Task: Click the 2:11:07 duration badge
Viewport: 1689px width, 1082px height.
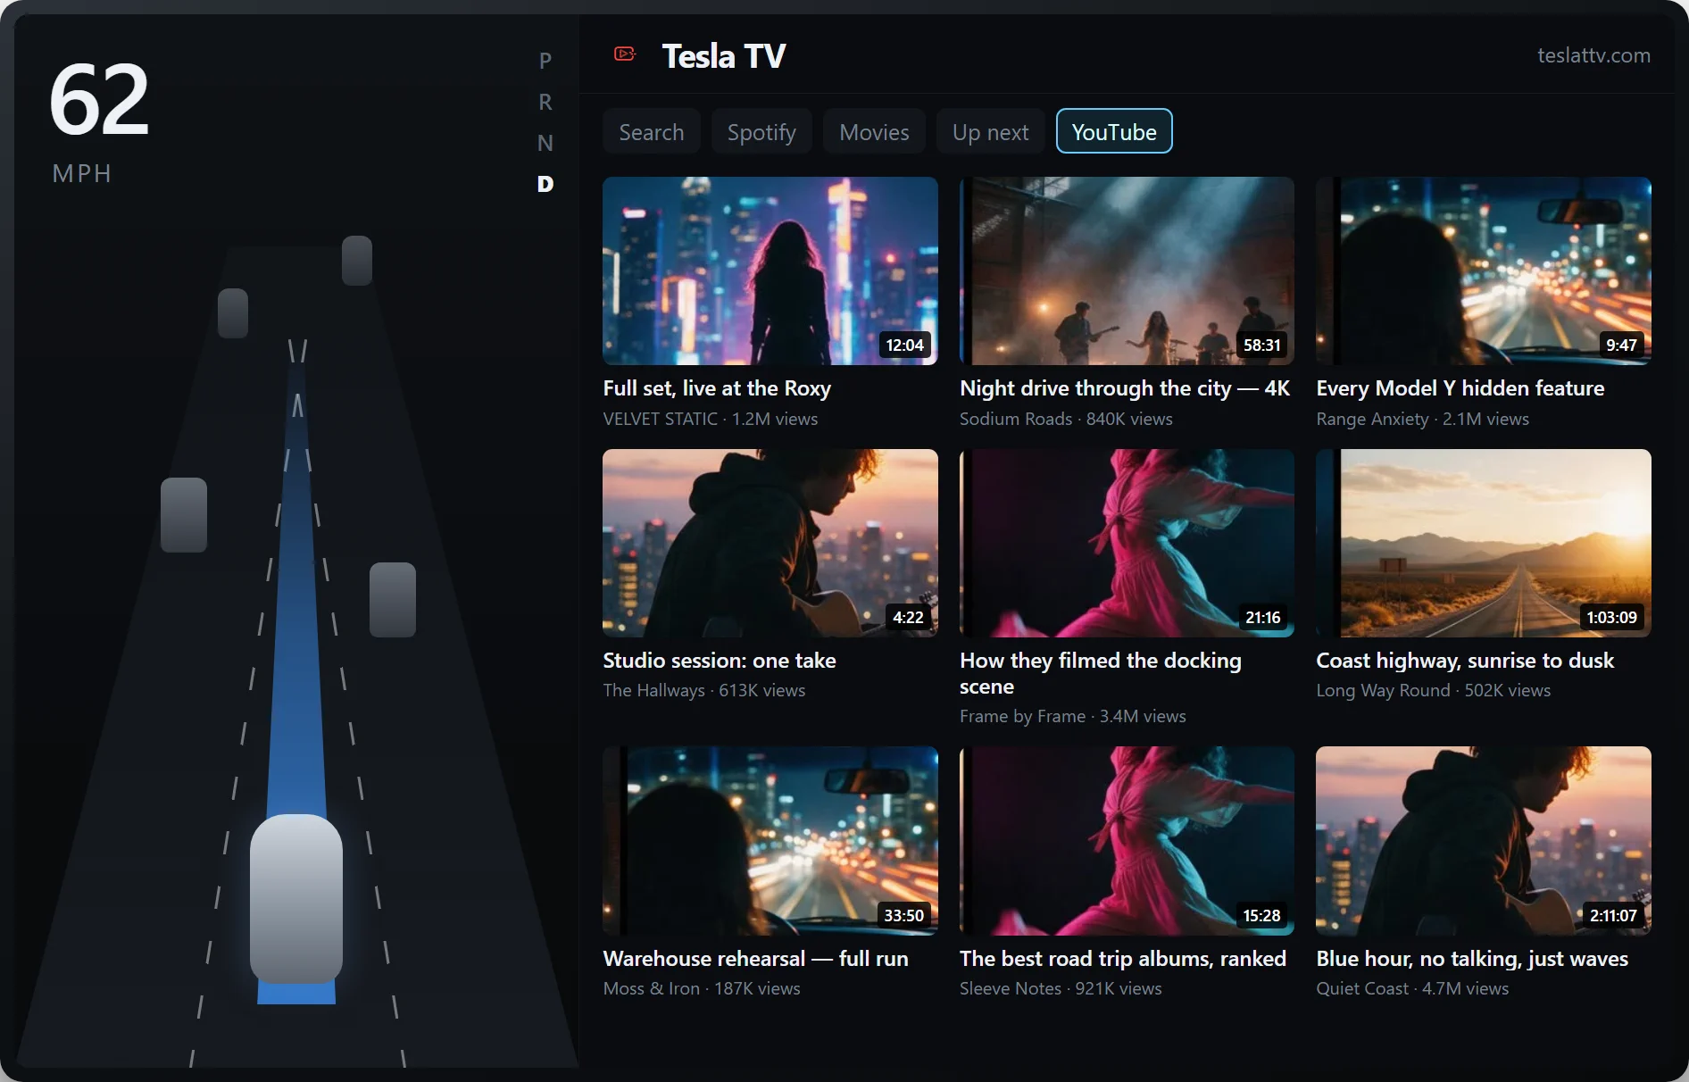Action: (x=1613, y=915)
